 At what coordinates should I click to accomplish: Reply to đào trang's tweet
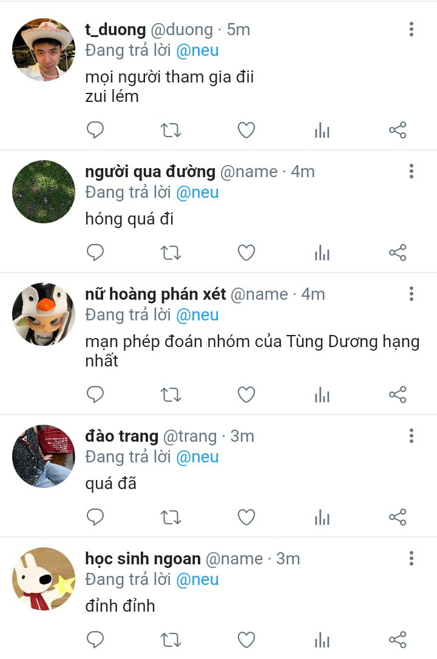tap(95, 517)
